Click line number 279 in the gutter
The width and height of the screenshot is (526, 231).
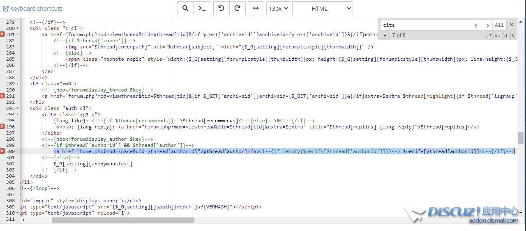click(10, 22)
